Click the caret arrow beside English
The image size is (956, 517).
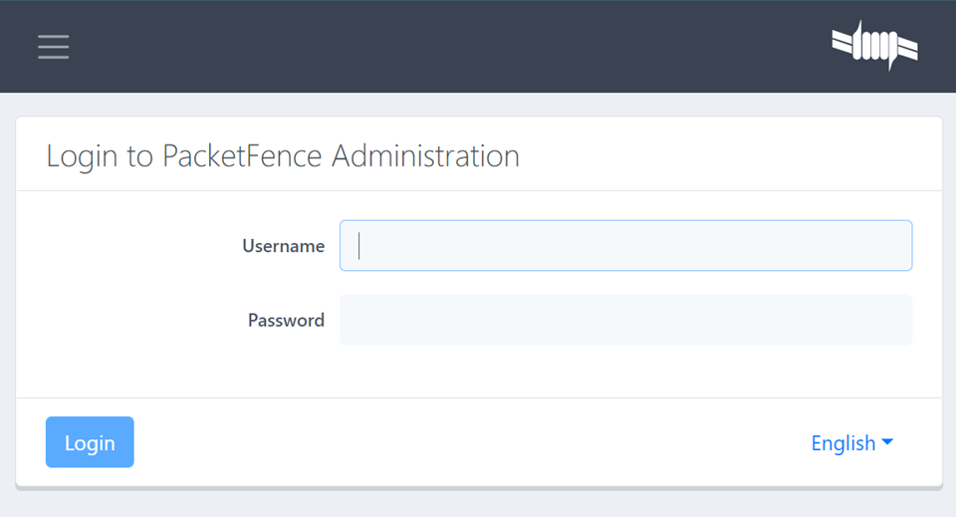(887, 442)
